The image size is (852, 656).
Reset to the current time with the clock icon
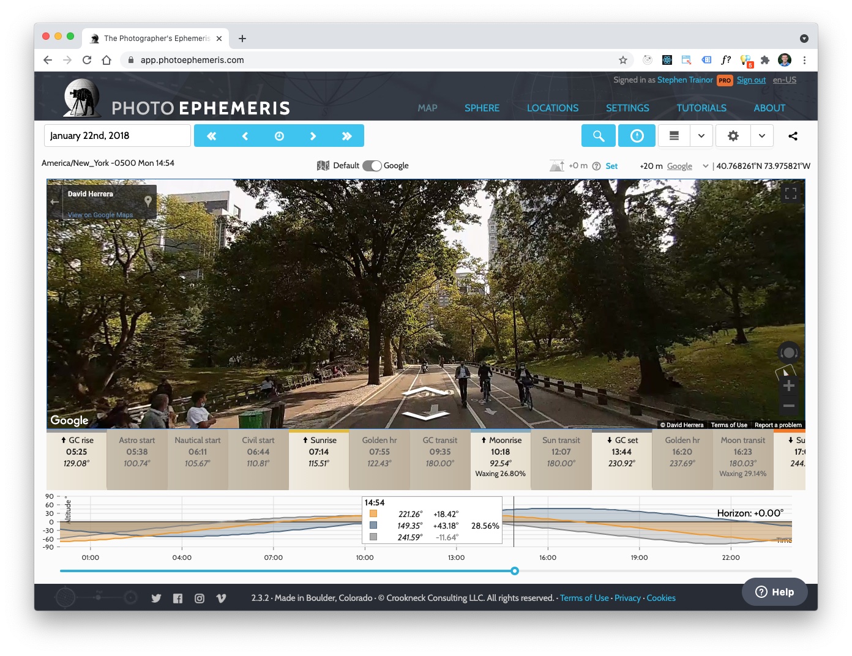tap(279, 136)
